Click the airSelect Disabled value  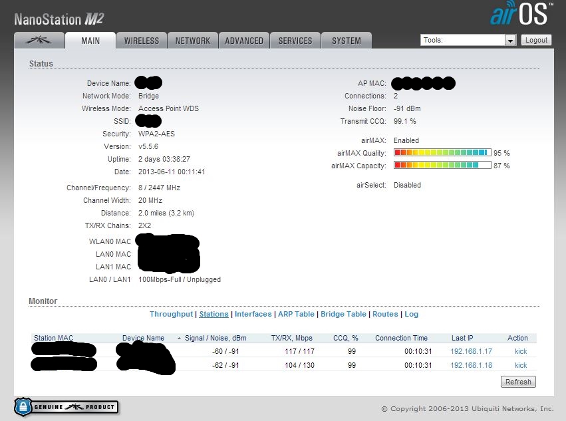point(407,185)
